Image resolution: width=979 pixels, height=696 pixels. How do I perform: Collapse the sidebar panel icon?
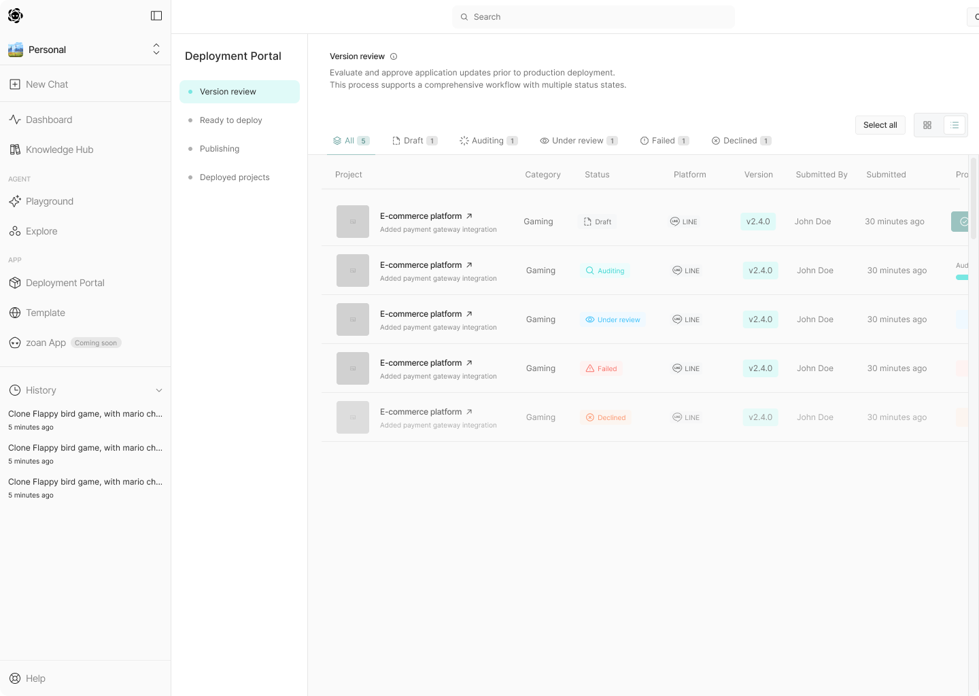(x=156, y=16)
